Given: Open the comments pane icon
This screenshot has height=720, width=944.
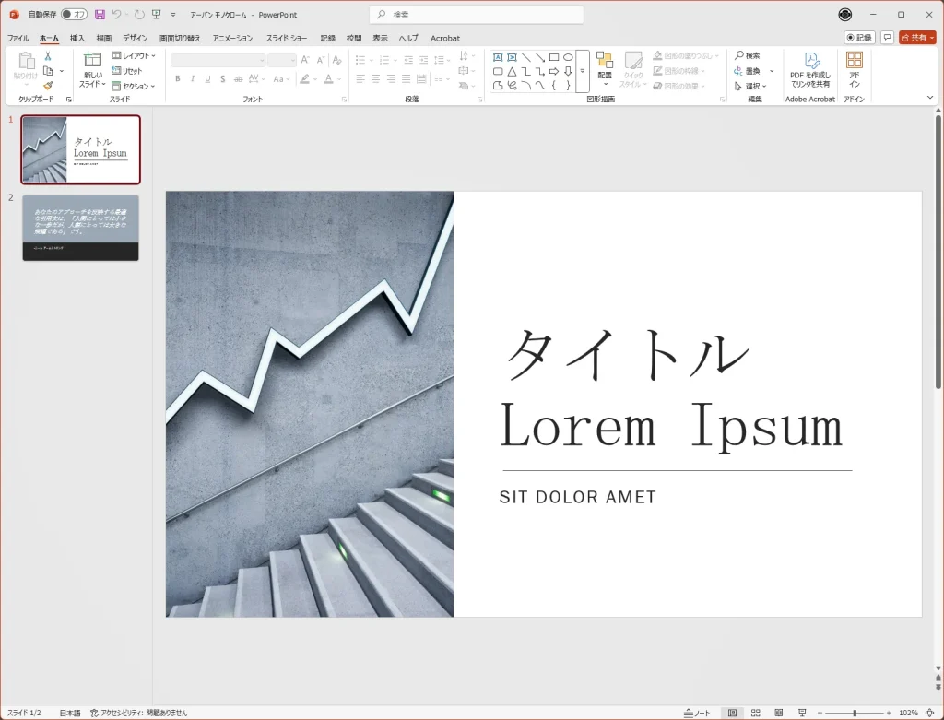Looking at the screenshot, I should pos(888,38).
